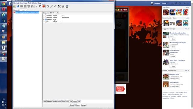The image size is (193, 109).
Task: Click the Validate checkmark toolbar icon
Action: click(x=55, y=6)
